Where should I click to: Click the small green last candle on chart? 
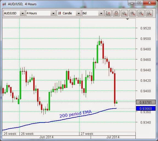(117, 102)
